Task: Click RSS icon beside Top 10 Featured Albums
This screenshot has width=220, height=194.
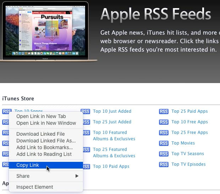Action: point(86,133)
